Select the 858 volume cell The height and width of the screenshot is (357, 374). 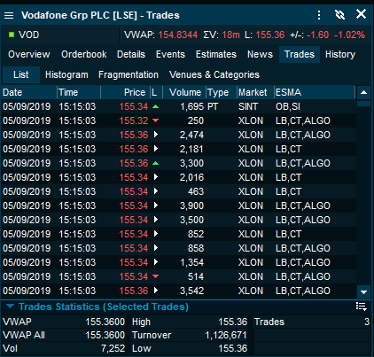coord(196,248)
